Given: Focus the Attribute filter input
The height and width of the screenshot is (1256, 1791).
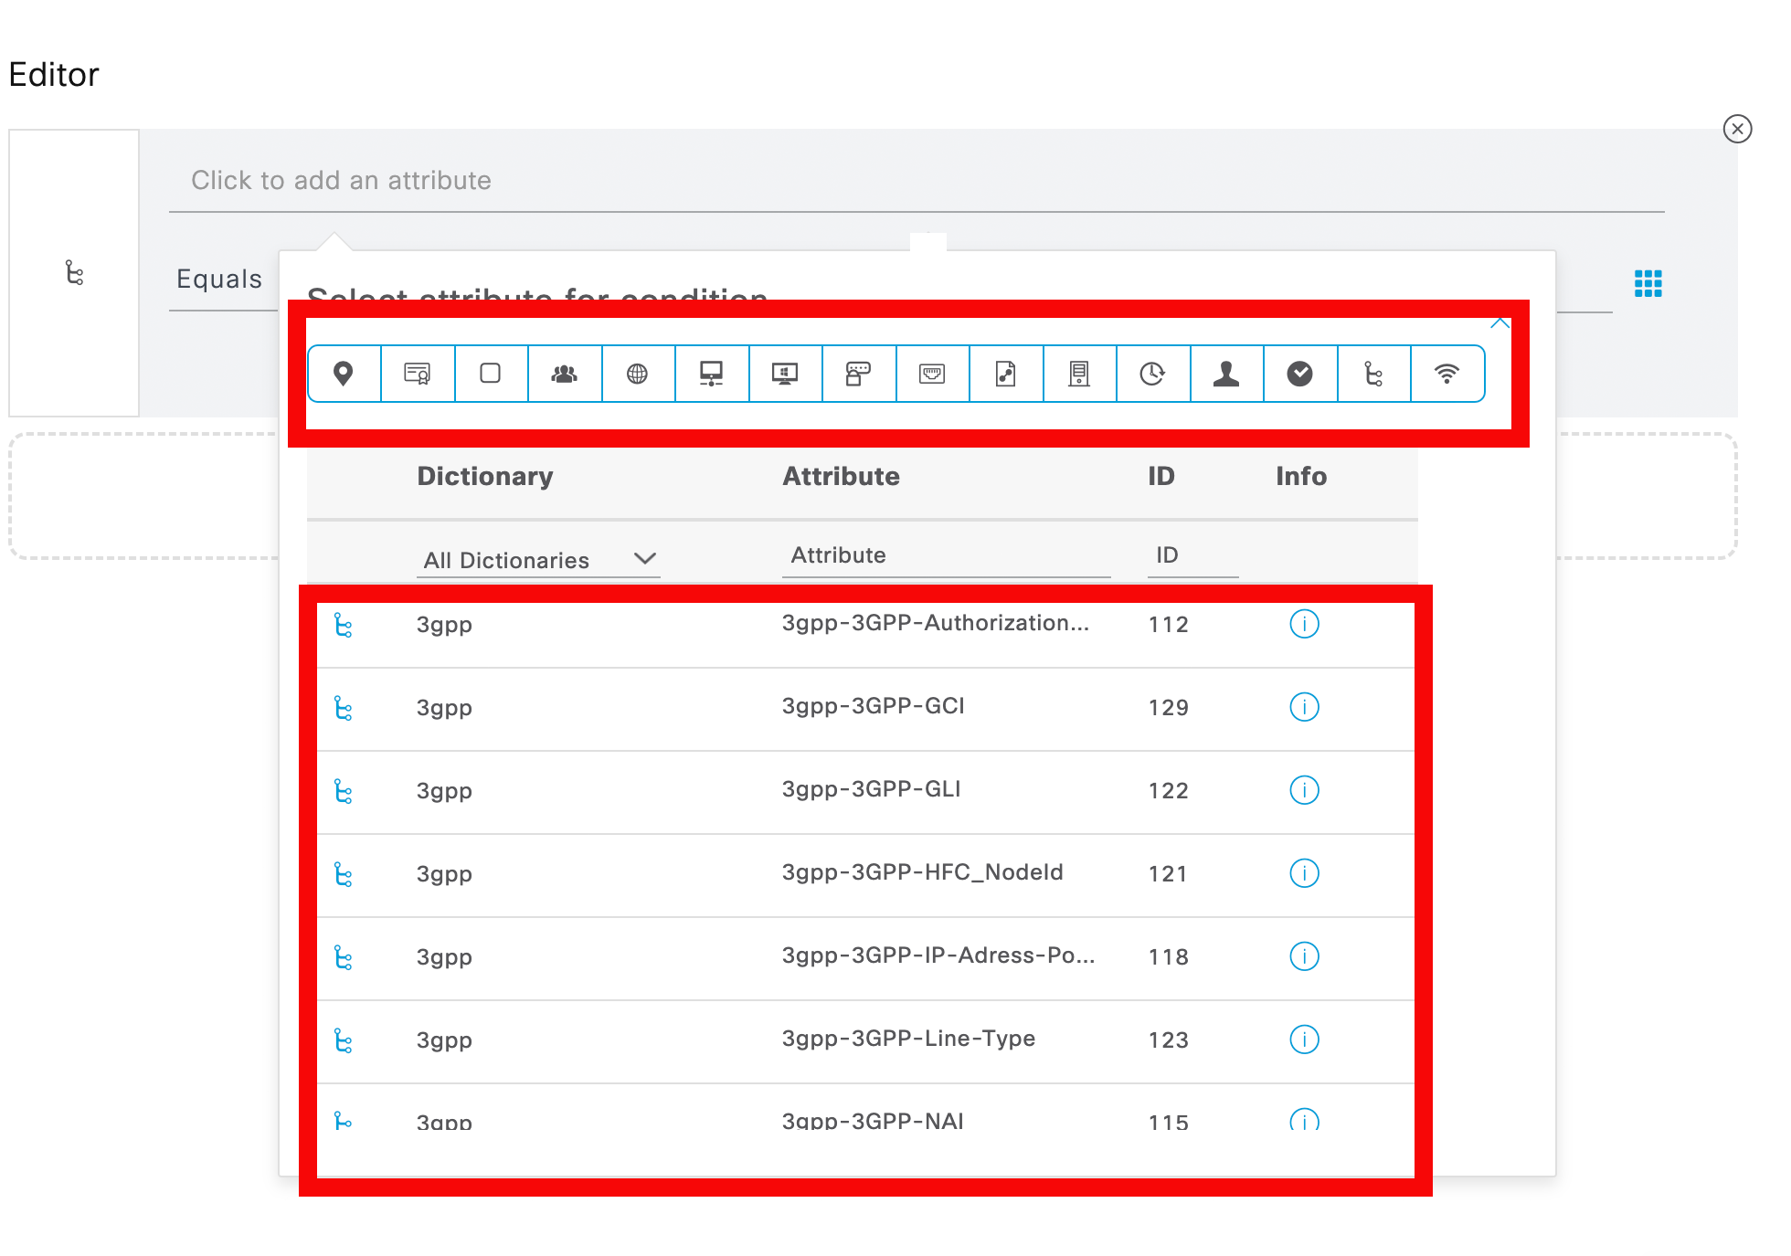Looking at the screenshot, I should tap(946, 555).
